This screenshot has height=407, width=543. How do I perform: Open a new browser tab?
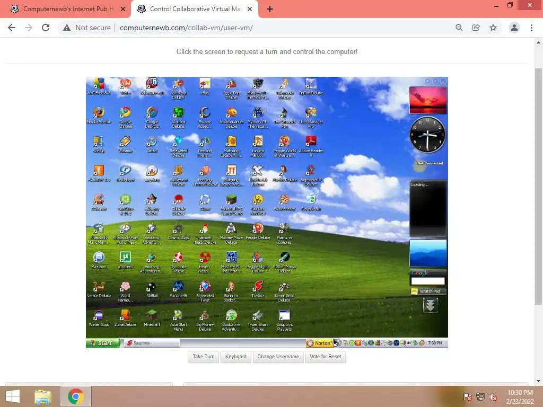tap(270, 9)
